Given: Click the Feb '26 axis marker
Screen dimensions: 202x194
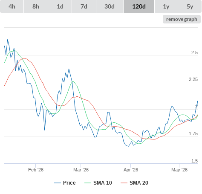Looking at the screenshot, I should (36, 170).
